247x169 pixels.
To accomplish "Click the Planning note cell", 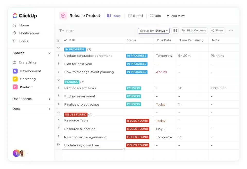I will [x=218, y=56].
